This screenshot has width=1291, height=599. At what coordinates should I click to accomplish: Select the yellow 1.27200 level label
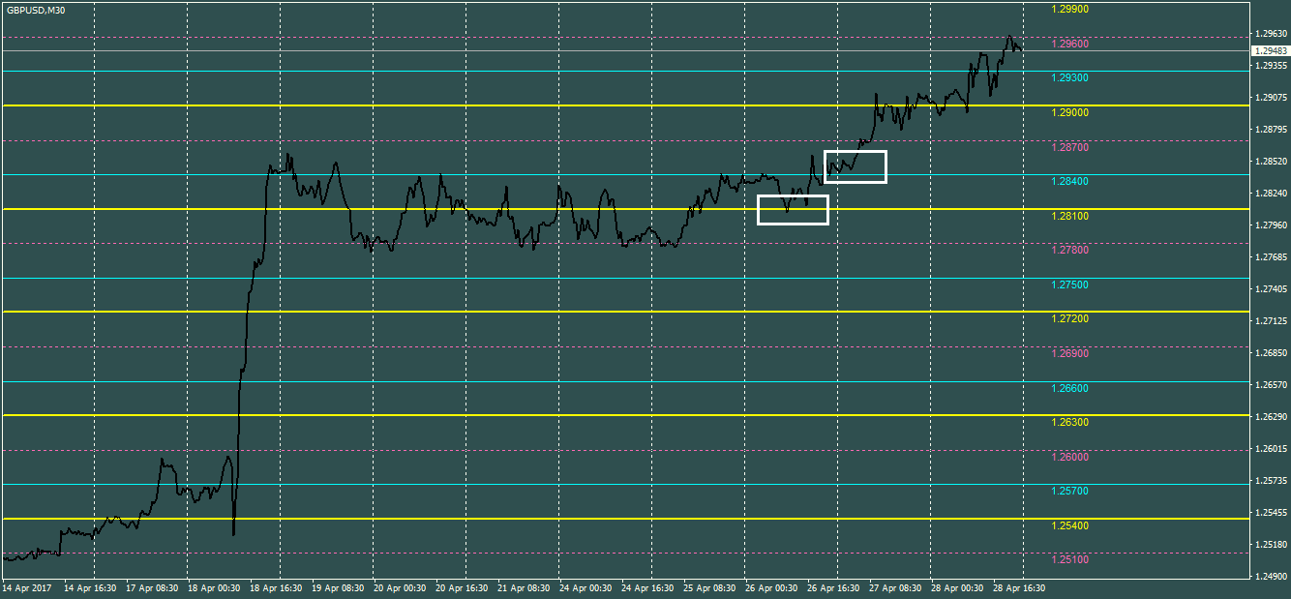pos(1069,318)
